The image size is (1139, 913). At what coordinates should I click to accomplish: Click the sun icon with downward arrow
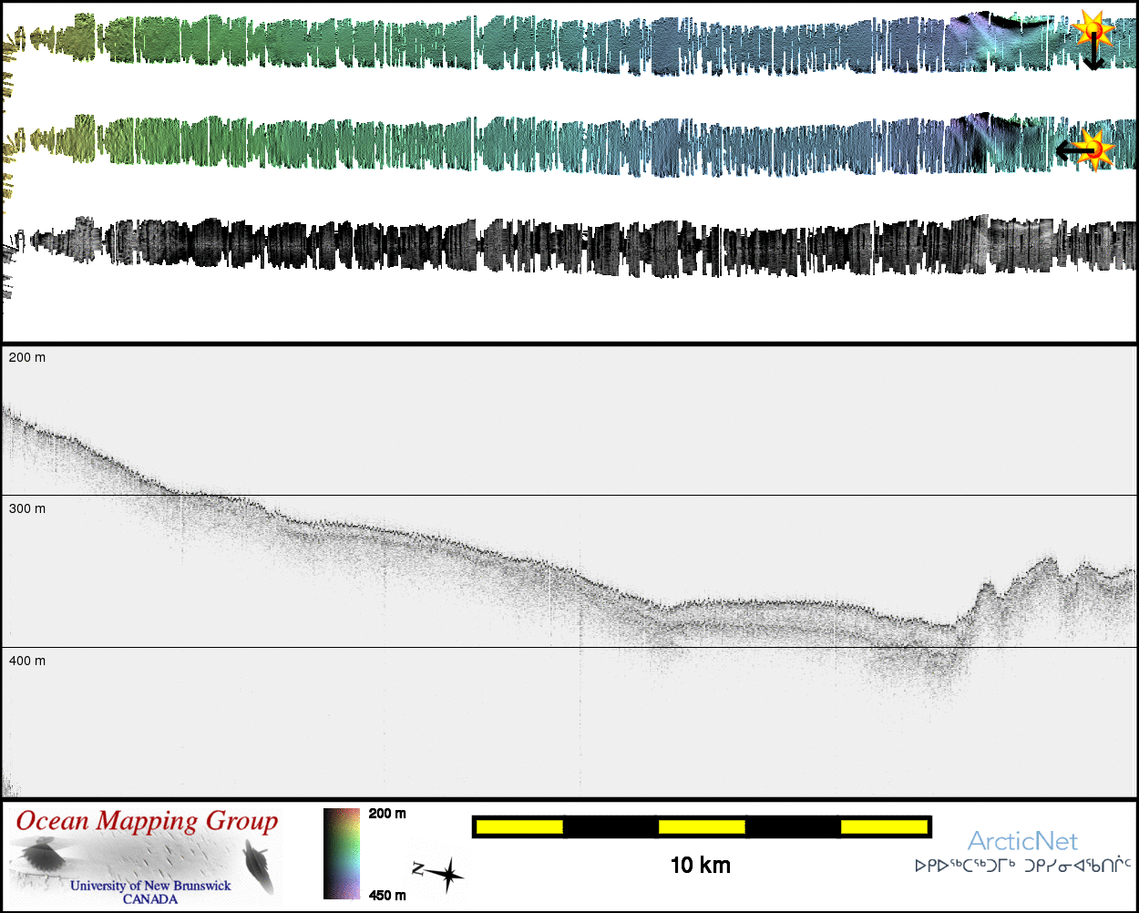(1091, 29)
